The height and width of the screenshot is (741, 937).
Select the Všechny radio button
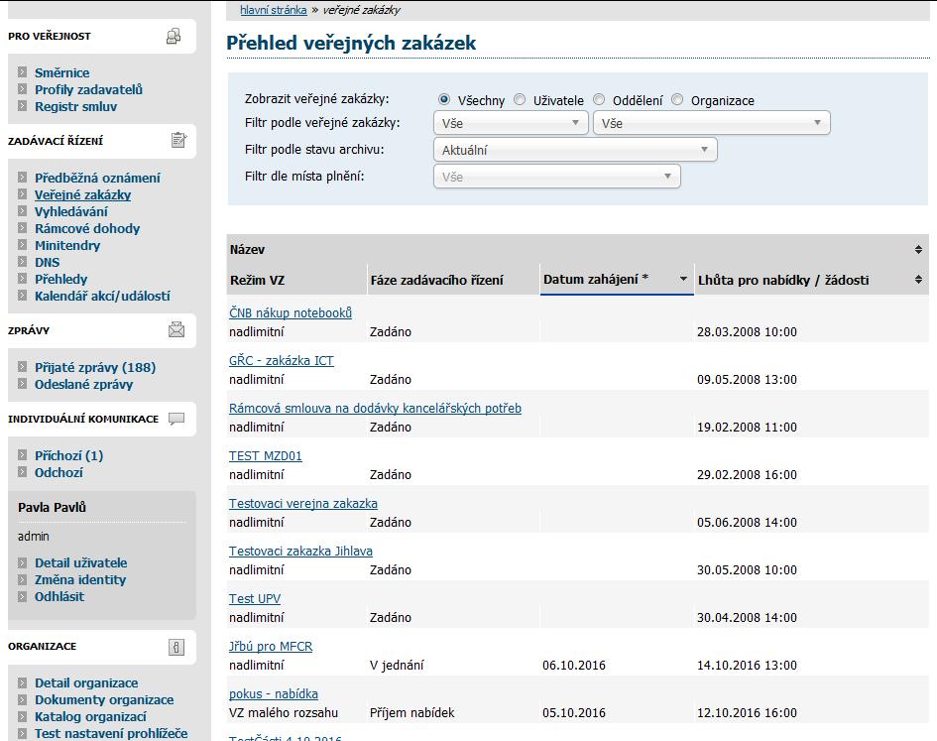(x=444, y=99)
